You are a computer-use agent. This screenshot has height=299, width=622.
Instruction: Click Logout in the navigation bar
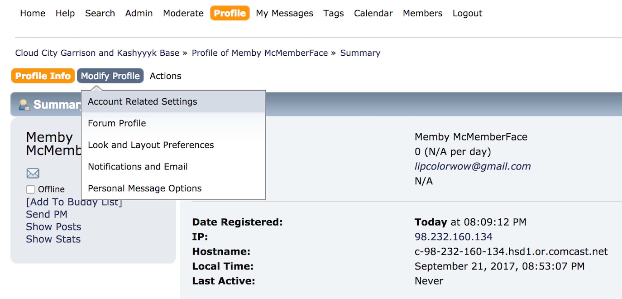(x=467, y=13)
